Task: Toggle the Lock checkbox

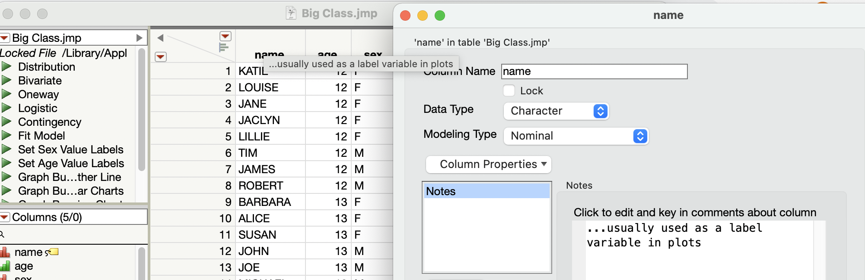Action: tap(509, 90)
